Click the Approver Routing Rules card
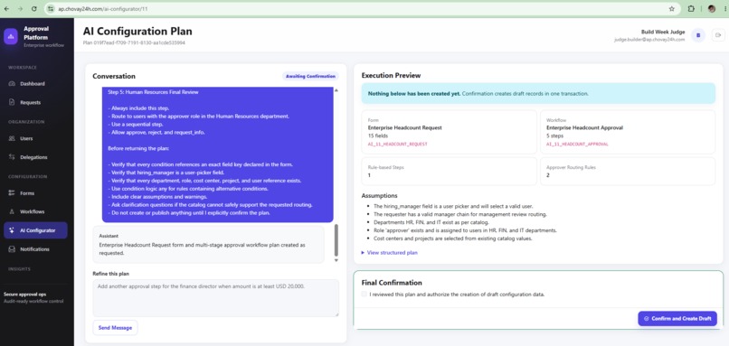Viewport: 729px width, 346px height. 628,172
